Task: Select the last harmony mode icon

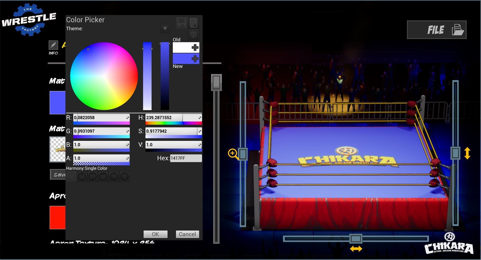Action: pyautogui.click(x=124, y=176)
